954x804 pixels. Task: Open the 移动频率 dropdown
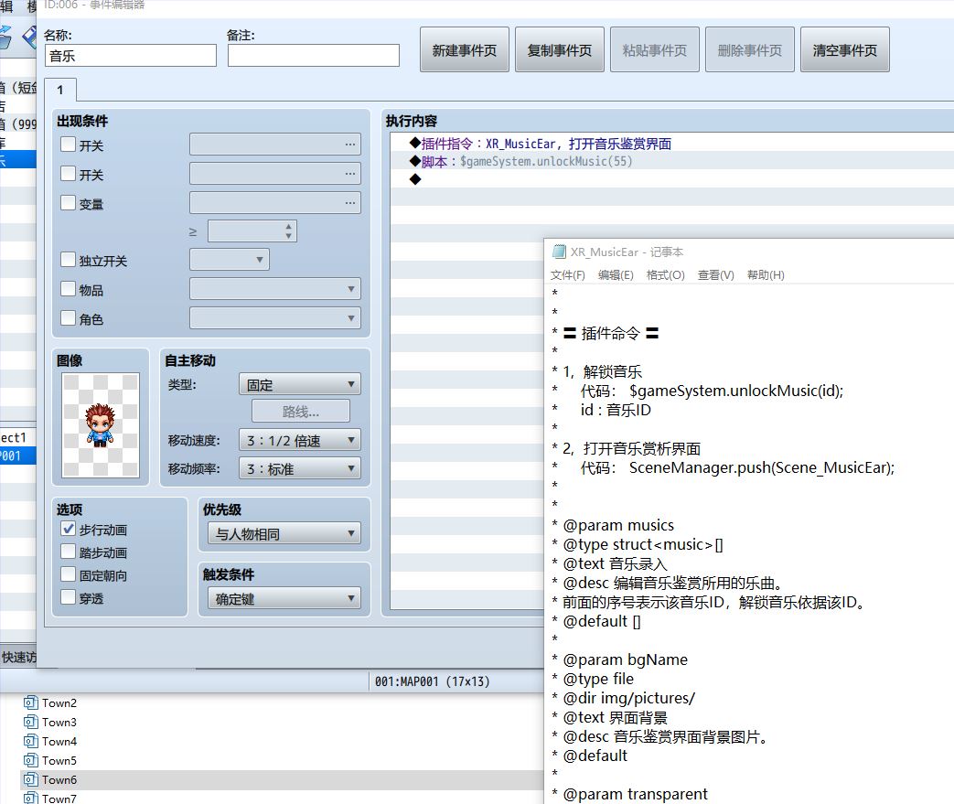[300, 468]
